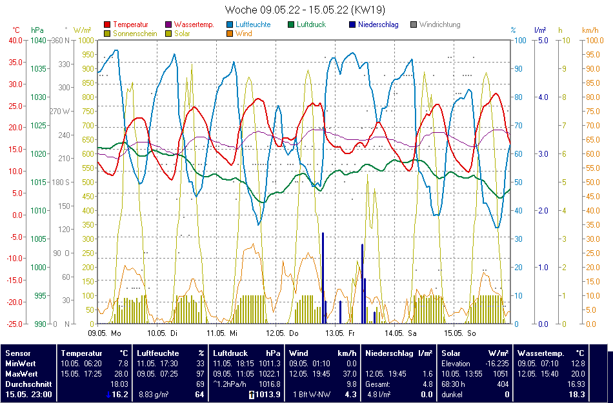Click the '09.05. Mo' date axis label
The image size is (613, 403).
coord(104,333)
